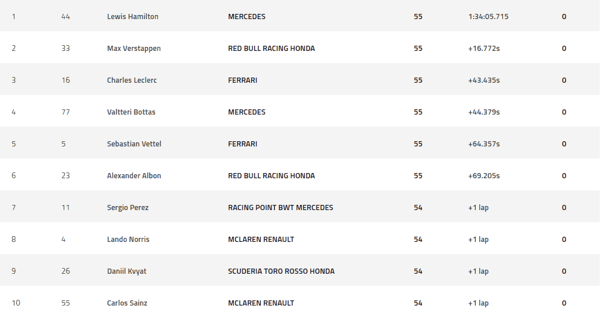
Task: Select driver name Lewis Hamilton
Action: click(x=133, y=17)
